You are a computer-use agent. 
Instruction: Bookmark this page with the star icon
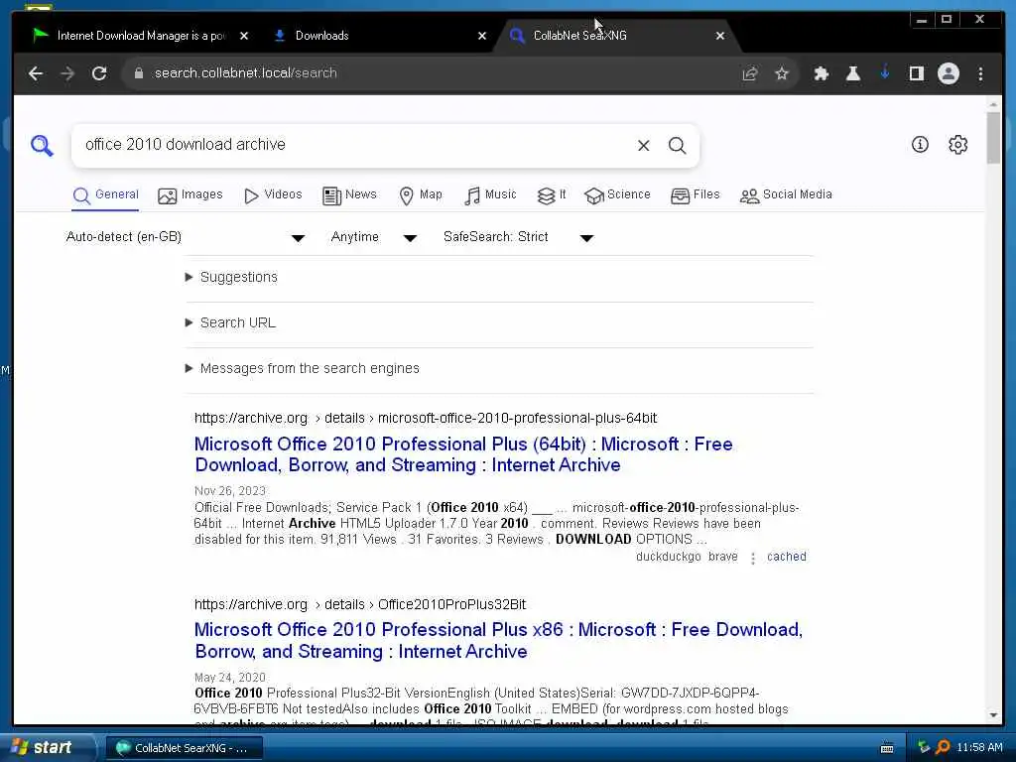[x=782, y=73]
